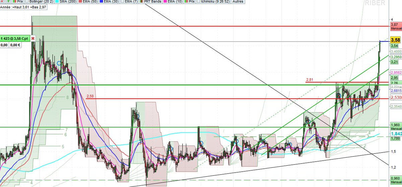
Task: Select the 3,21 green price label
Action: [394, 62]
